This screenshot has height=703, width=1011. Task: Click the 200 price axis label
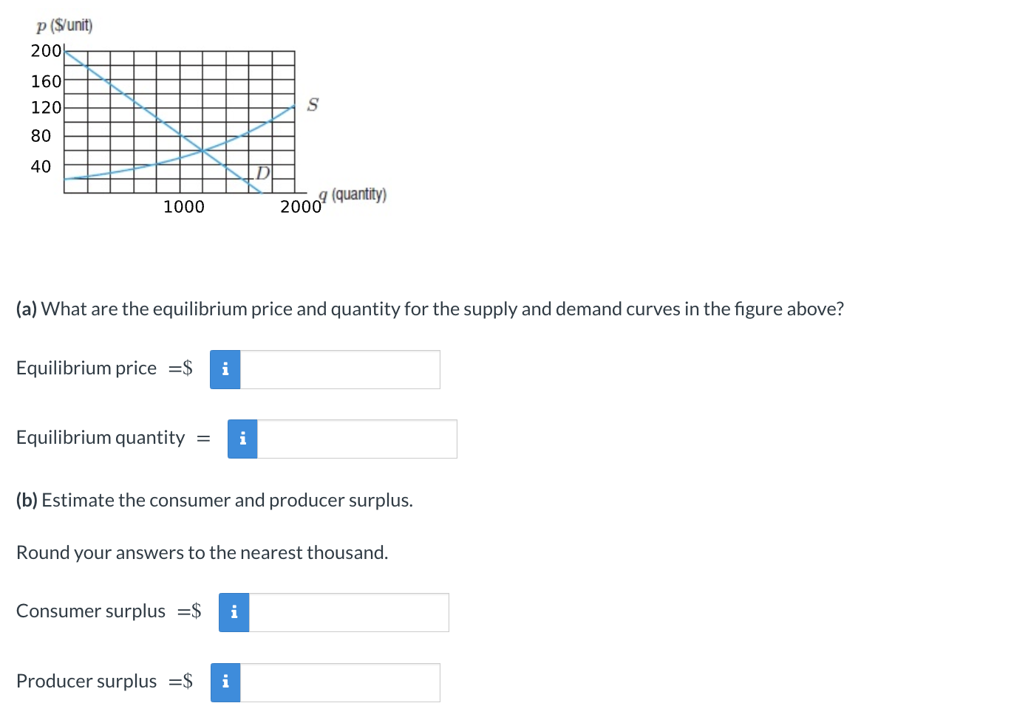(x=46, y=51)
